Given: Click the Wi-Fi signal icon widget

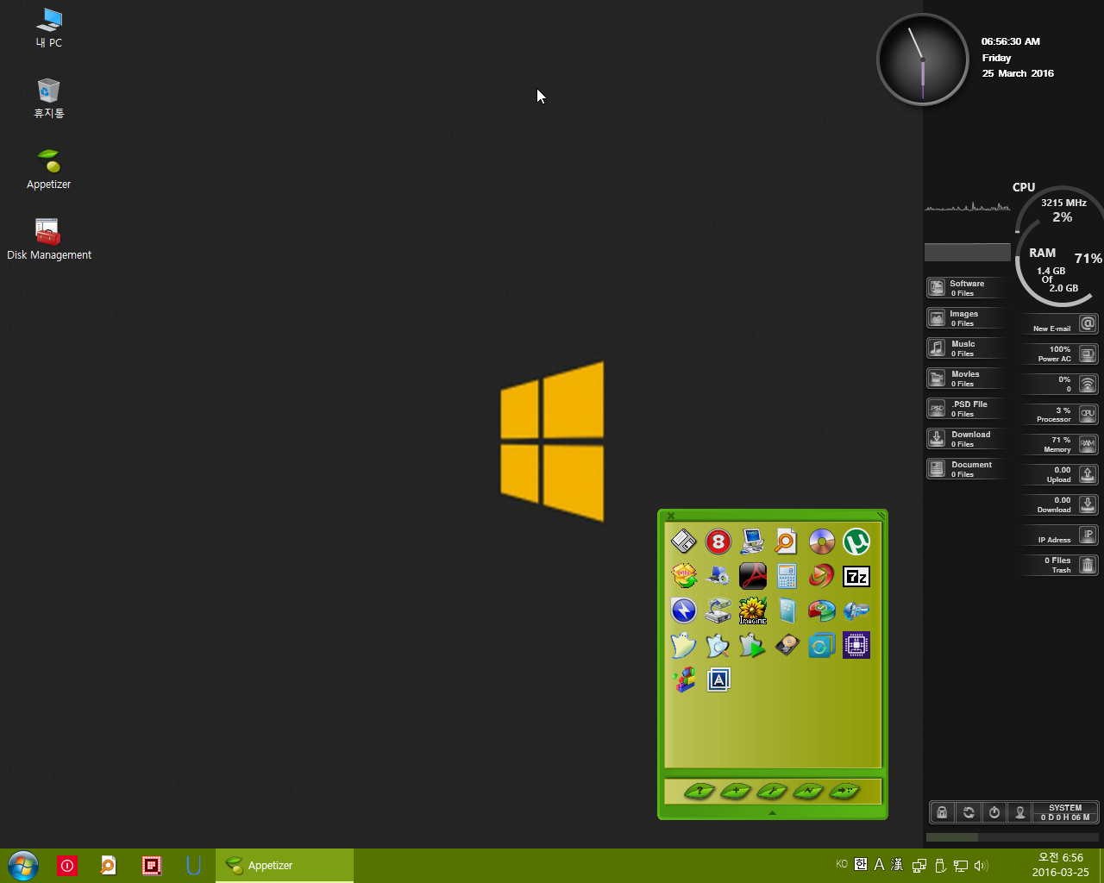Looking at the screenshot, I should (x=1088, y=384).
